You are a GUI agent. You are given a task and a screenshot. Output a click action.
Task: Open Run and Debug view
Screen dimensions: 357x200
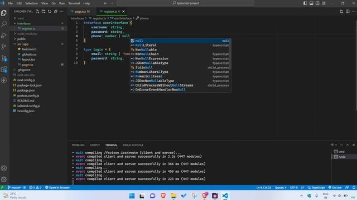click(4, 36)
